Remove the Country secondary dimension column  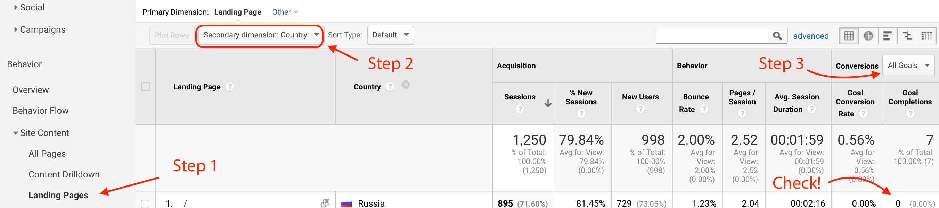pyautogui.click(x=406, y=85)
